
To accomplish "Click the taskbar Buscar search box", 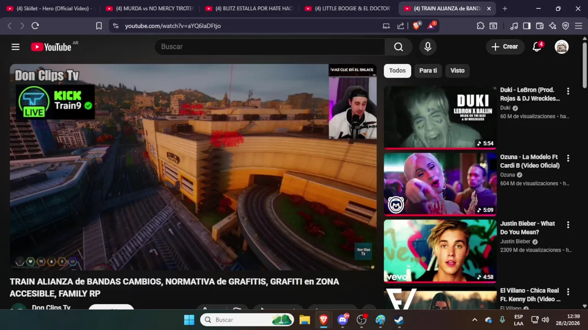I will pyautogui.click(x=247, y=320).
